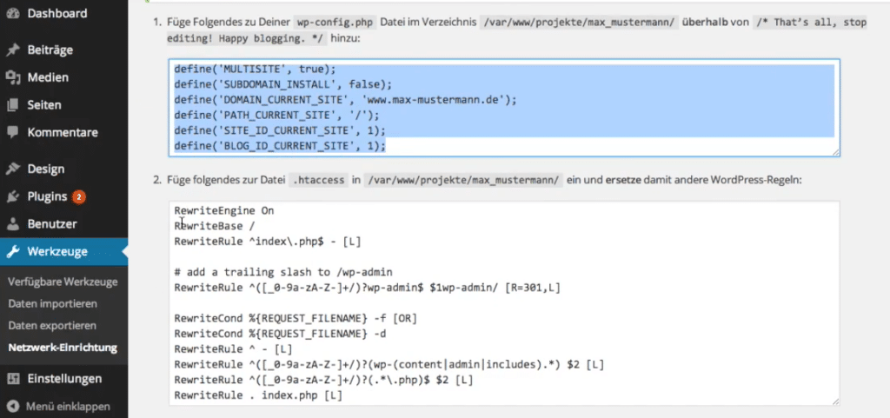
Task: Click the Kommentare speech bubble icon
Action: coord(12,133)
